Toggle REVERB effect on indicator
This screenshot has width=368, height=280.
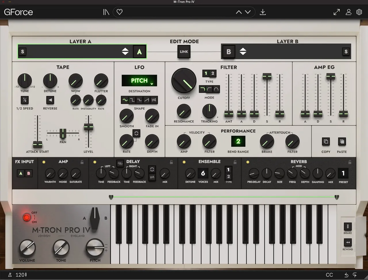pos(247,162)
